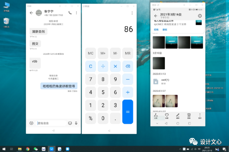This screenshot has height=152, width=229.
Task: Click the blue equals button
Action: [x=128, y=112]
